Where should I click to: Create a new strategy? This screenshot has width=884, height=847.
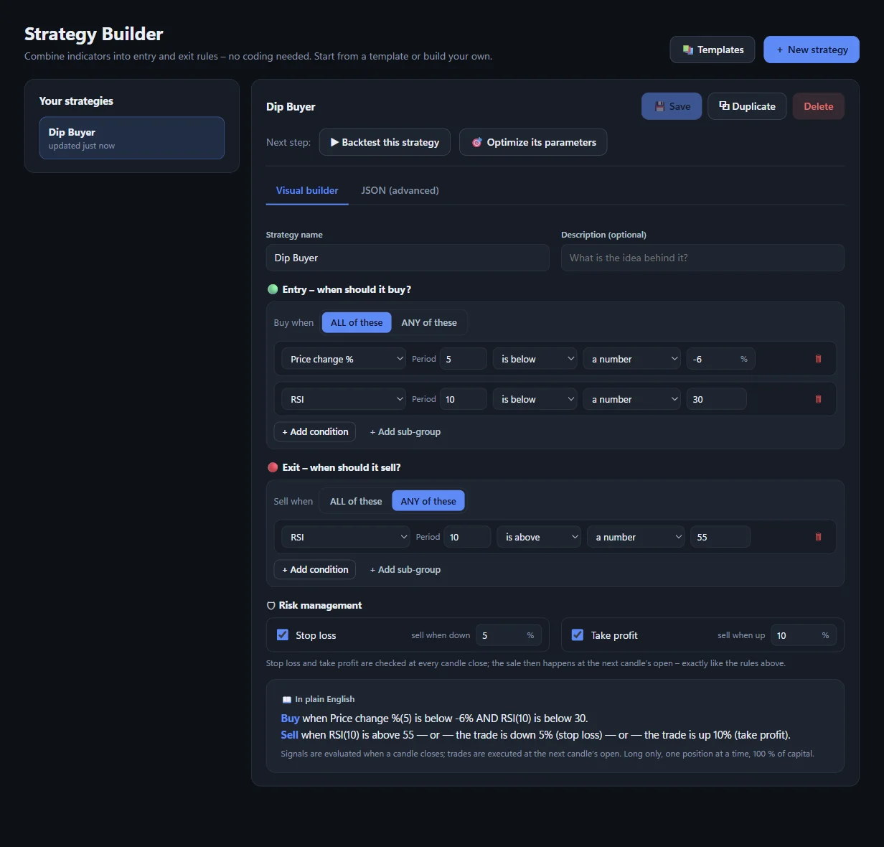[x=811, y=50]
